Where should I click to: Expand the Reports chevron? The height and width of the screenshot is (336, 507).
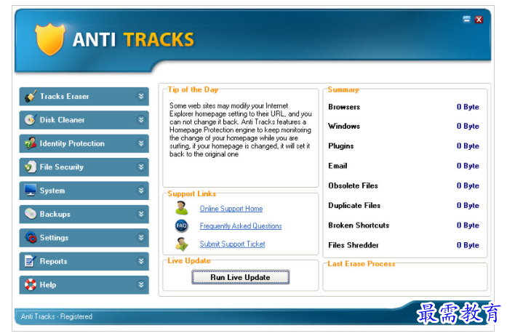coord(141,261)
